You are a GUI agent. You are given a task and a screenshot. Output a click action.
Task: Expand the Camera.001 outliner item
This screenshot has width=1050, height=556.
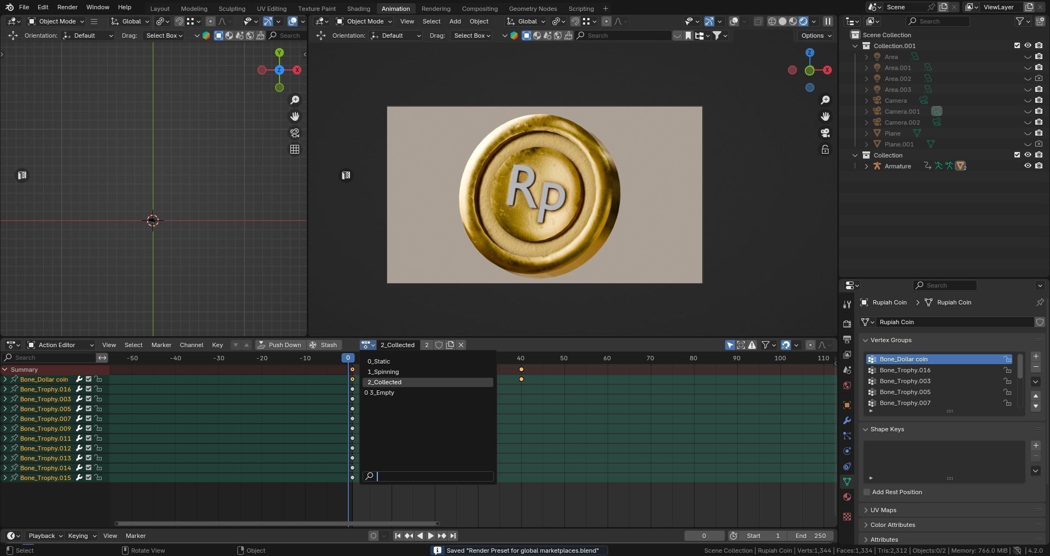(866, 112)
